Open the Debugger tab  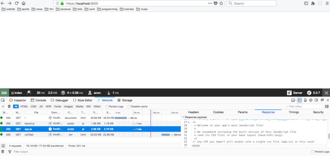(59, 100)
